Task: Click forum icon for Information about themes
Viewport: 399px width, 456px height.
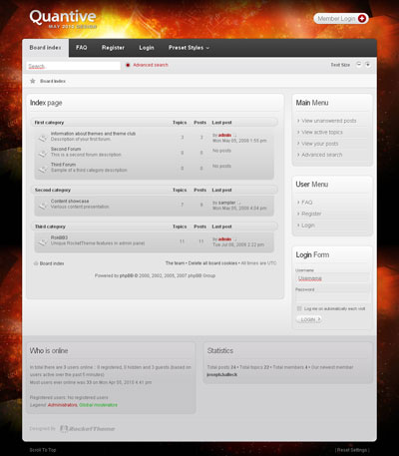Action: click(43, 138)
